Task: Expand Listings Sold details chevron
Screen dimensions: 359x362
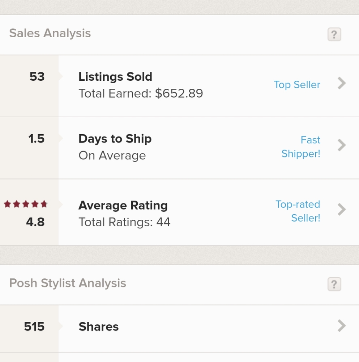Action: (342, 84)
